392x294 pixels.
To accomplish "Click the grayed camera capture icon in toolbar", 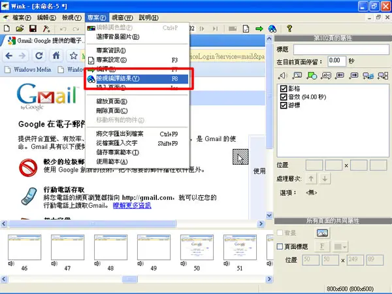I will [233, 29].
